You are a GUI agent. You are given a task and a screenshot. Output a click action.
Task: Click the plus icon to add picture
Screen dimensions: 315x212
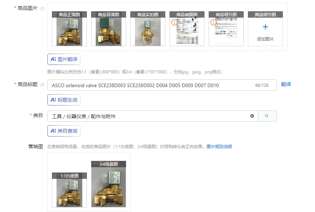tap(265, 27)
